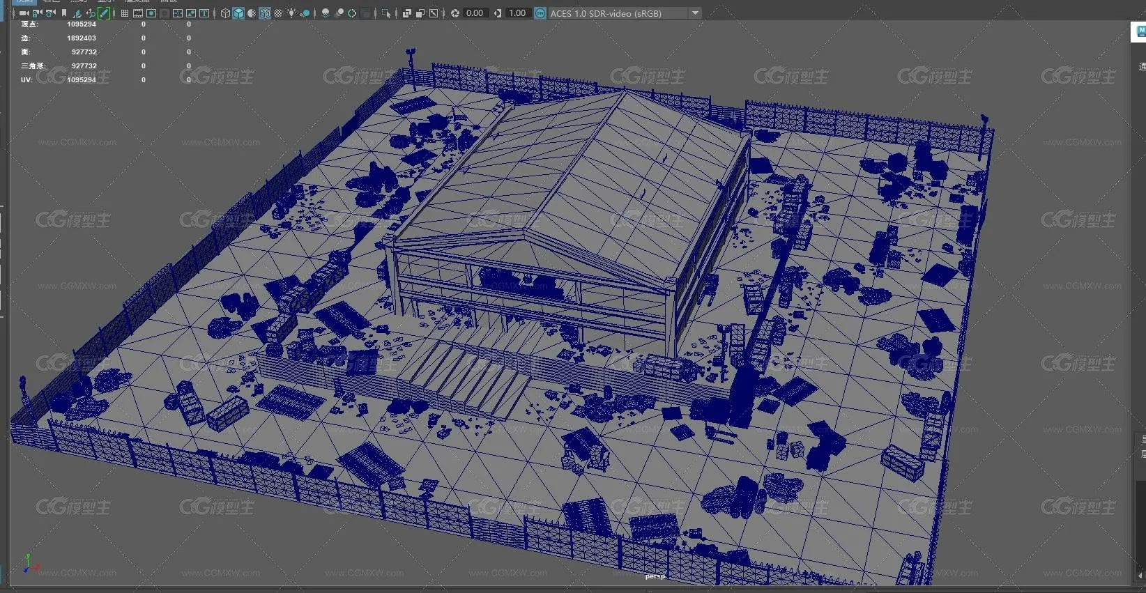This screenshot has width=1146, height=593.
Task: Click the 三角形 triangle count 927732
Action: pos(84,66)
